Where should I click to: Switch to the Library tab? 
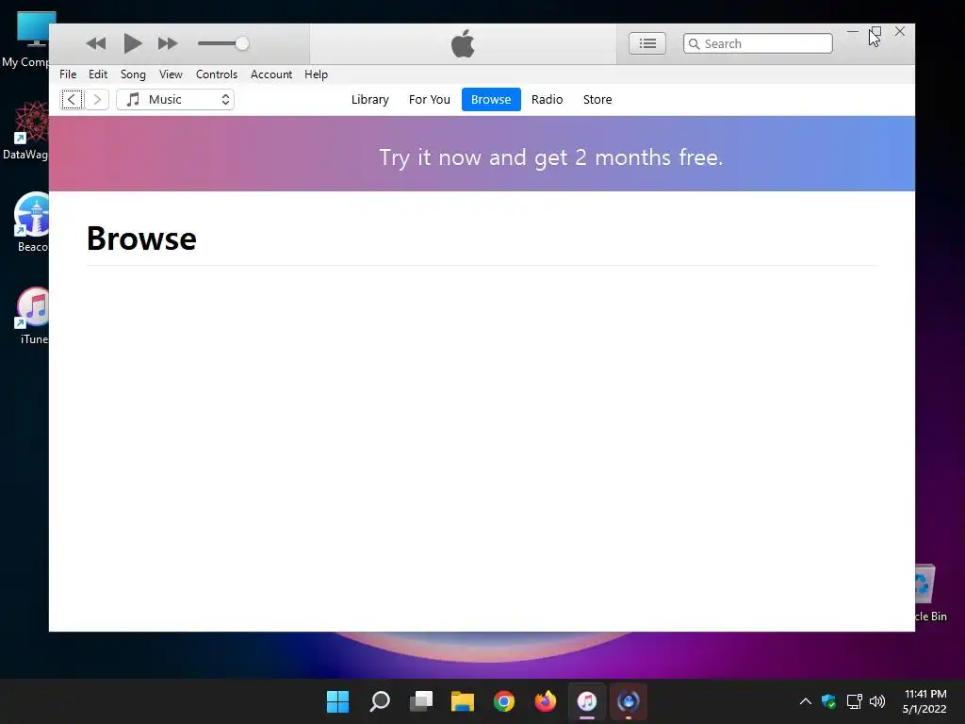click(x=369, y=100)
